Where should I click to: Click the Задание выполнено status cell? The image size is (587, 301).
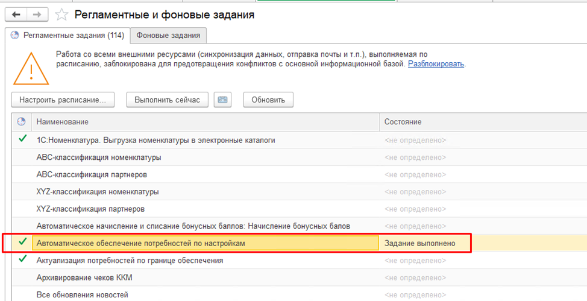[x=483, y=243]
